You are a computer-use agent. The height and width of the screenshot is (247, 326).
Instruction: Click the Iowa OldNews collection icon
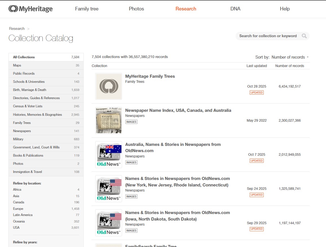pos(108,223)
